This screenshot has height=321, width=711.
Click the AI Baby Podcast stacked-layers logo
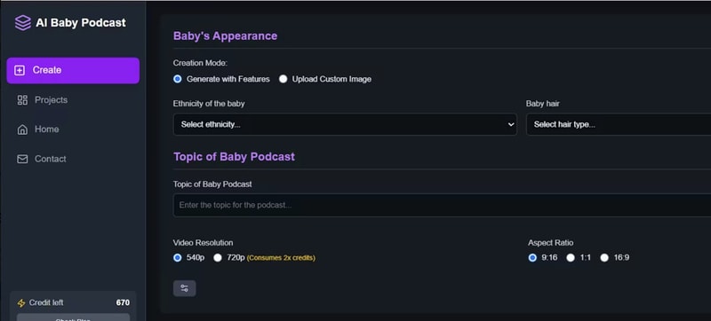23,22
